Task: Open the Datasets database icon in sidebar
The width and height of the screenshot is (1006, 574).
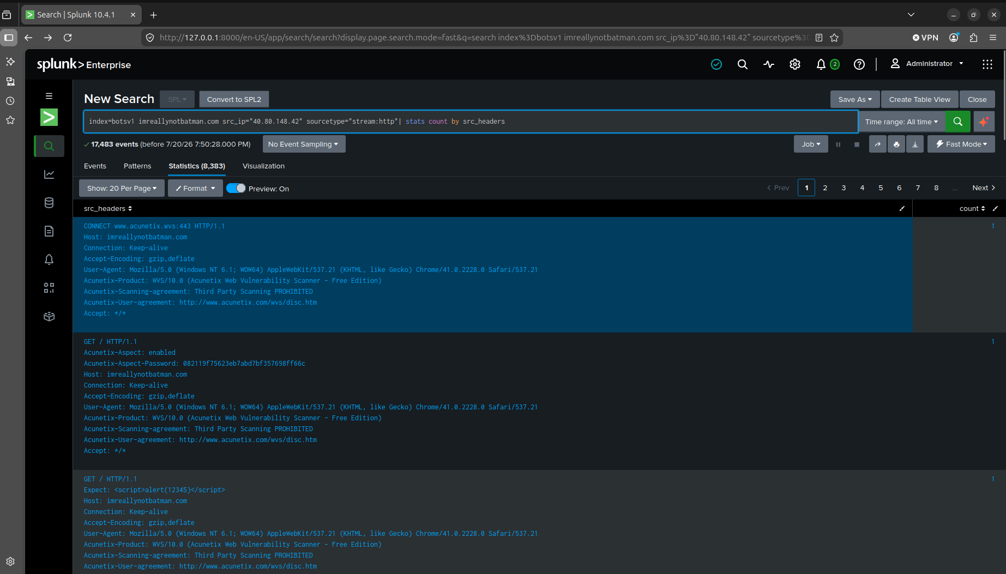Action: [49, 203]
